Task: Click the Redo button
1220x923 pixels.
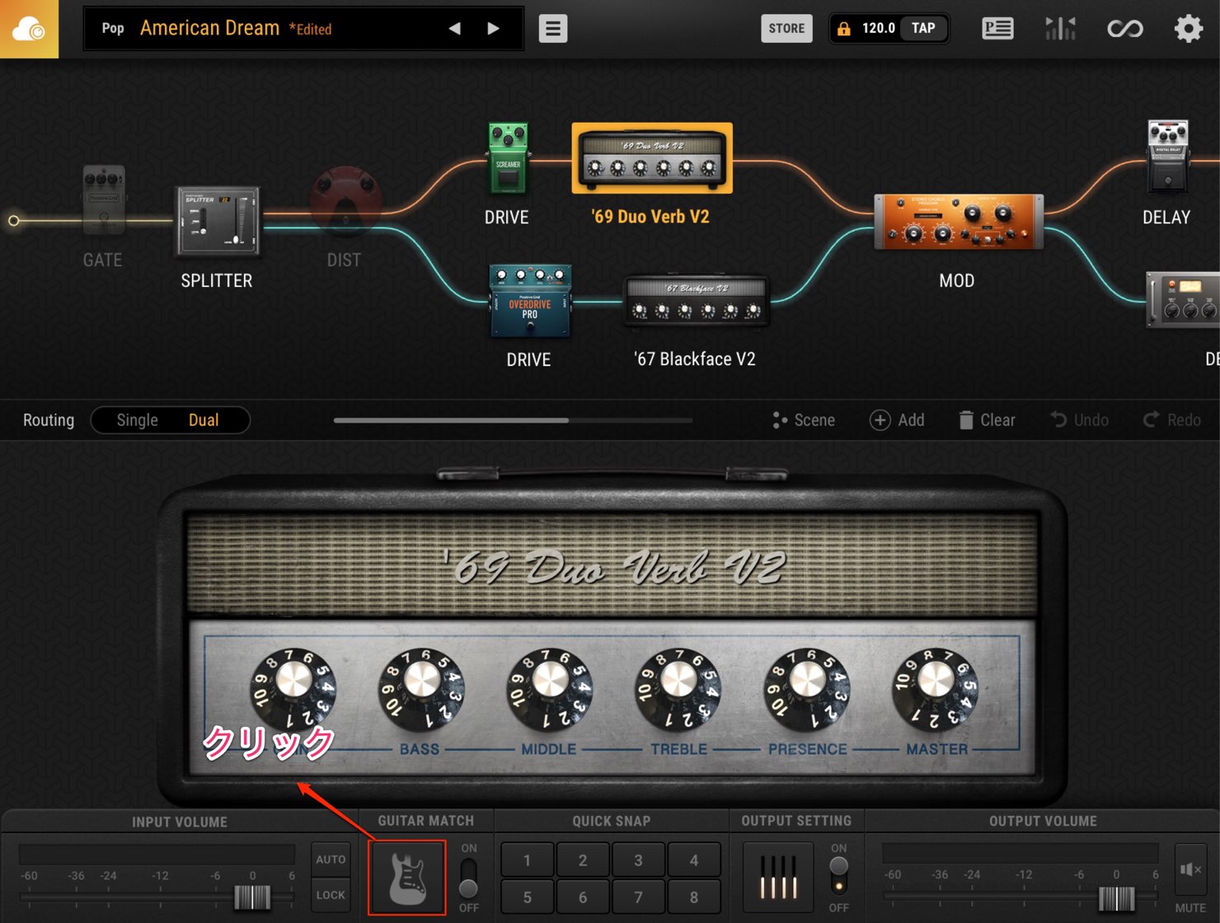Action: click(1172, 420)
